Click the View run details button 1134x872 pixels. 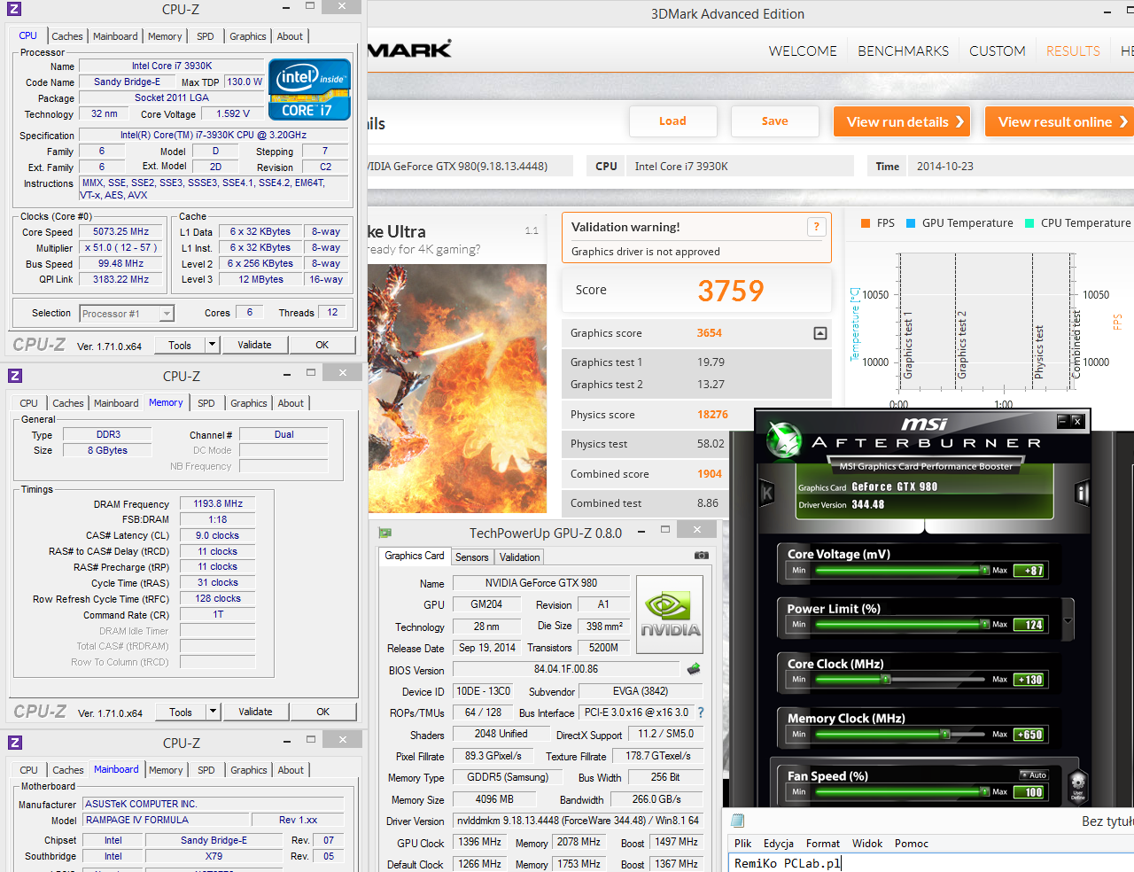(902, 122)
